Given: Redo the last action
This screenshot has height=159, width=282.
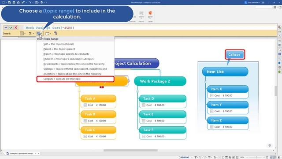Looking at the screenshot, I should point(30,2).
